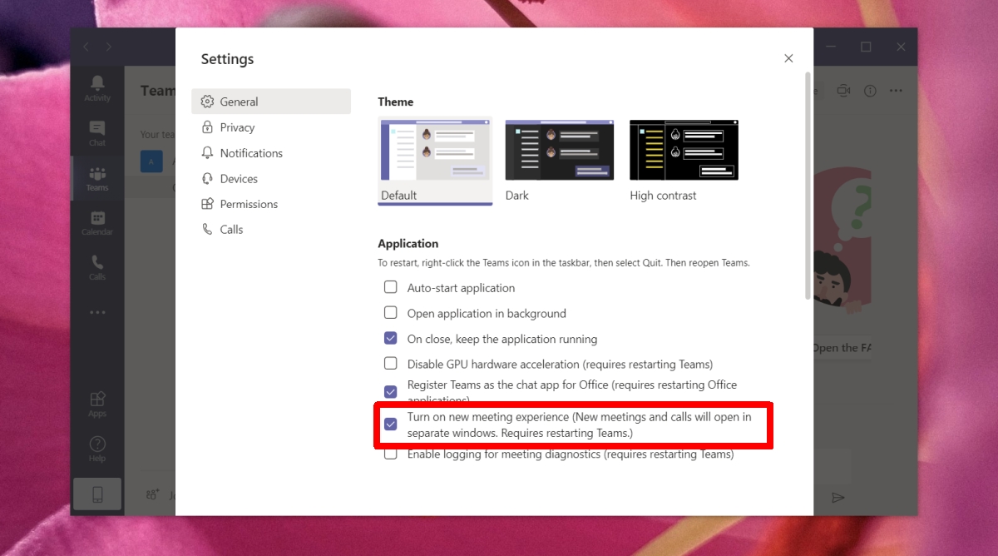Toggle Turn on new meeting experience checkbox
The width and height of the screenshot is (998, 556).
[x=390, y=424]
